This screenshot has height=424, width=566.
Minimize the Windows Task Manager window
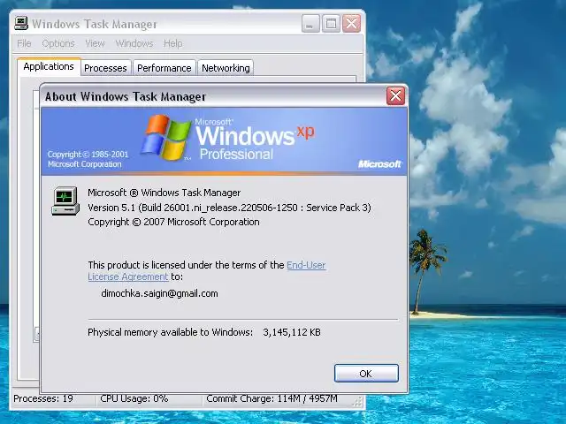coord(310,24)
